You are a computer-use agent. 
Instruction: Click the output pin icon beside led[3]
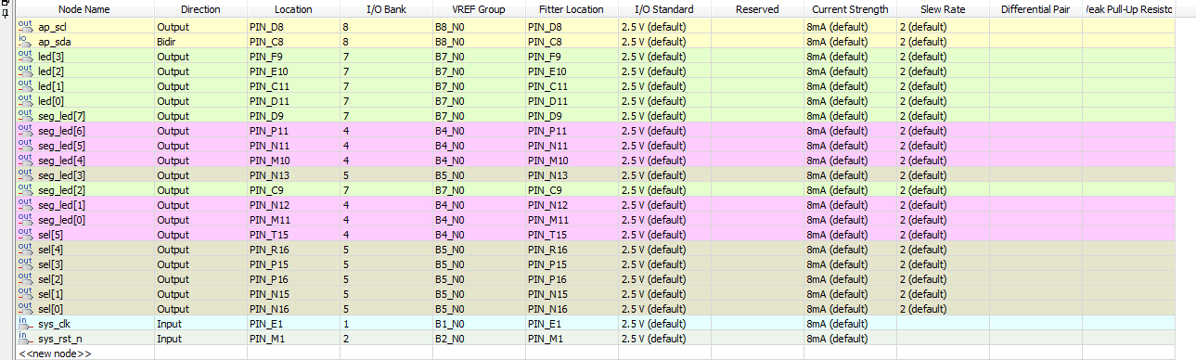pyautogui.click(x=24, y=56)
